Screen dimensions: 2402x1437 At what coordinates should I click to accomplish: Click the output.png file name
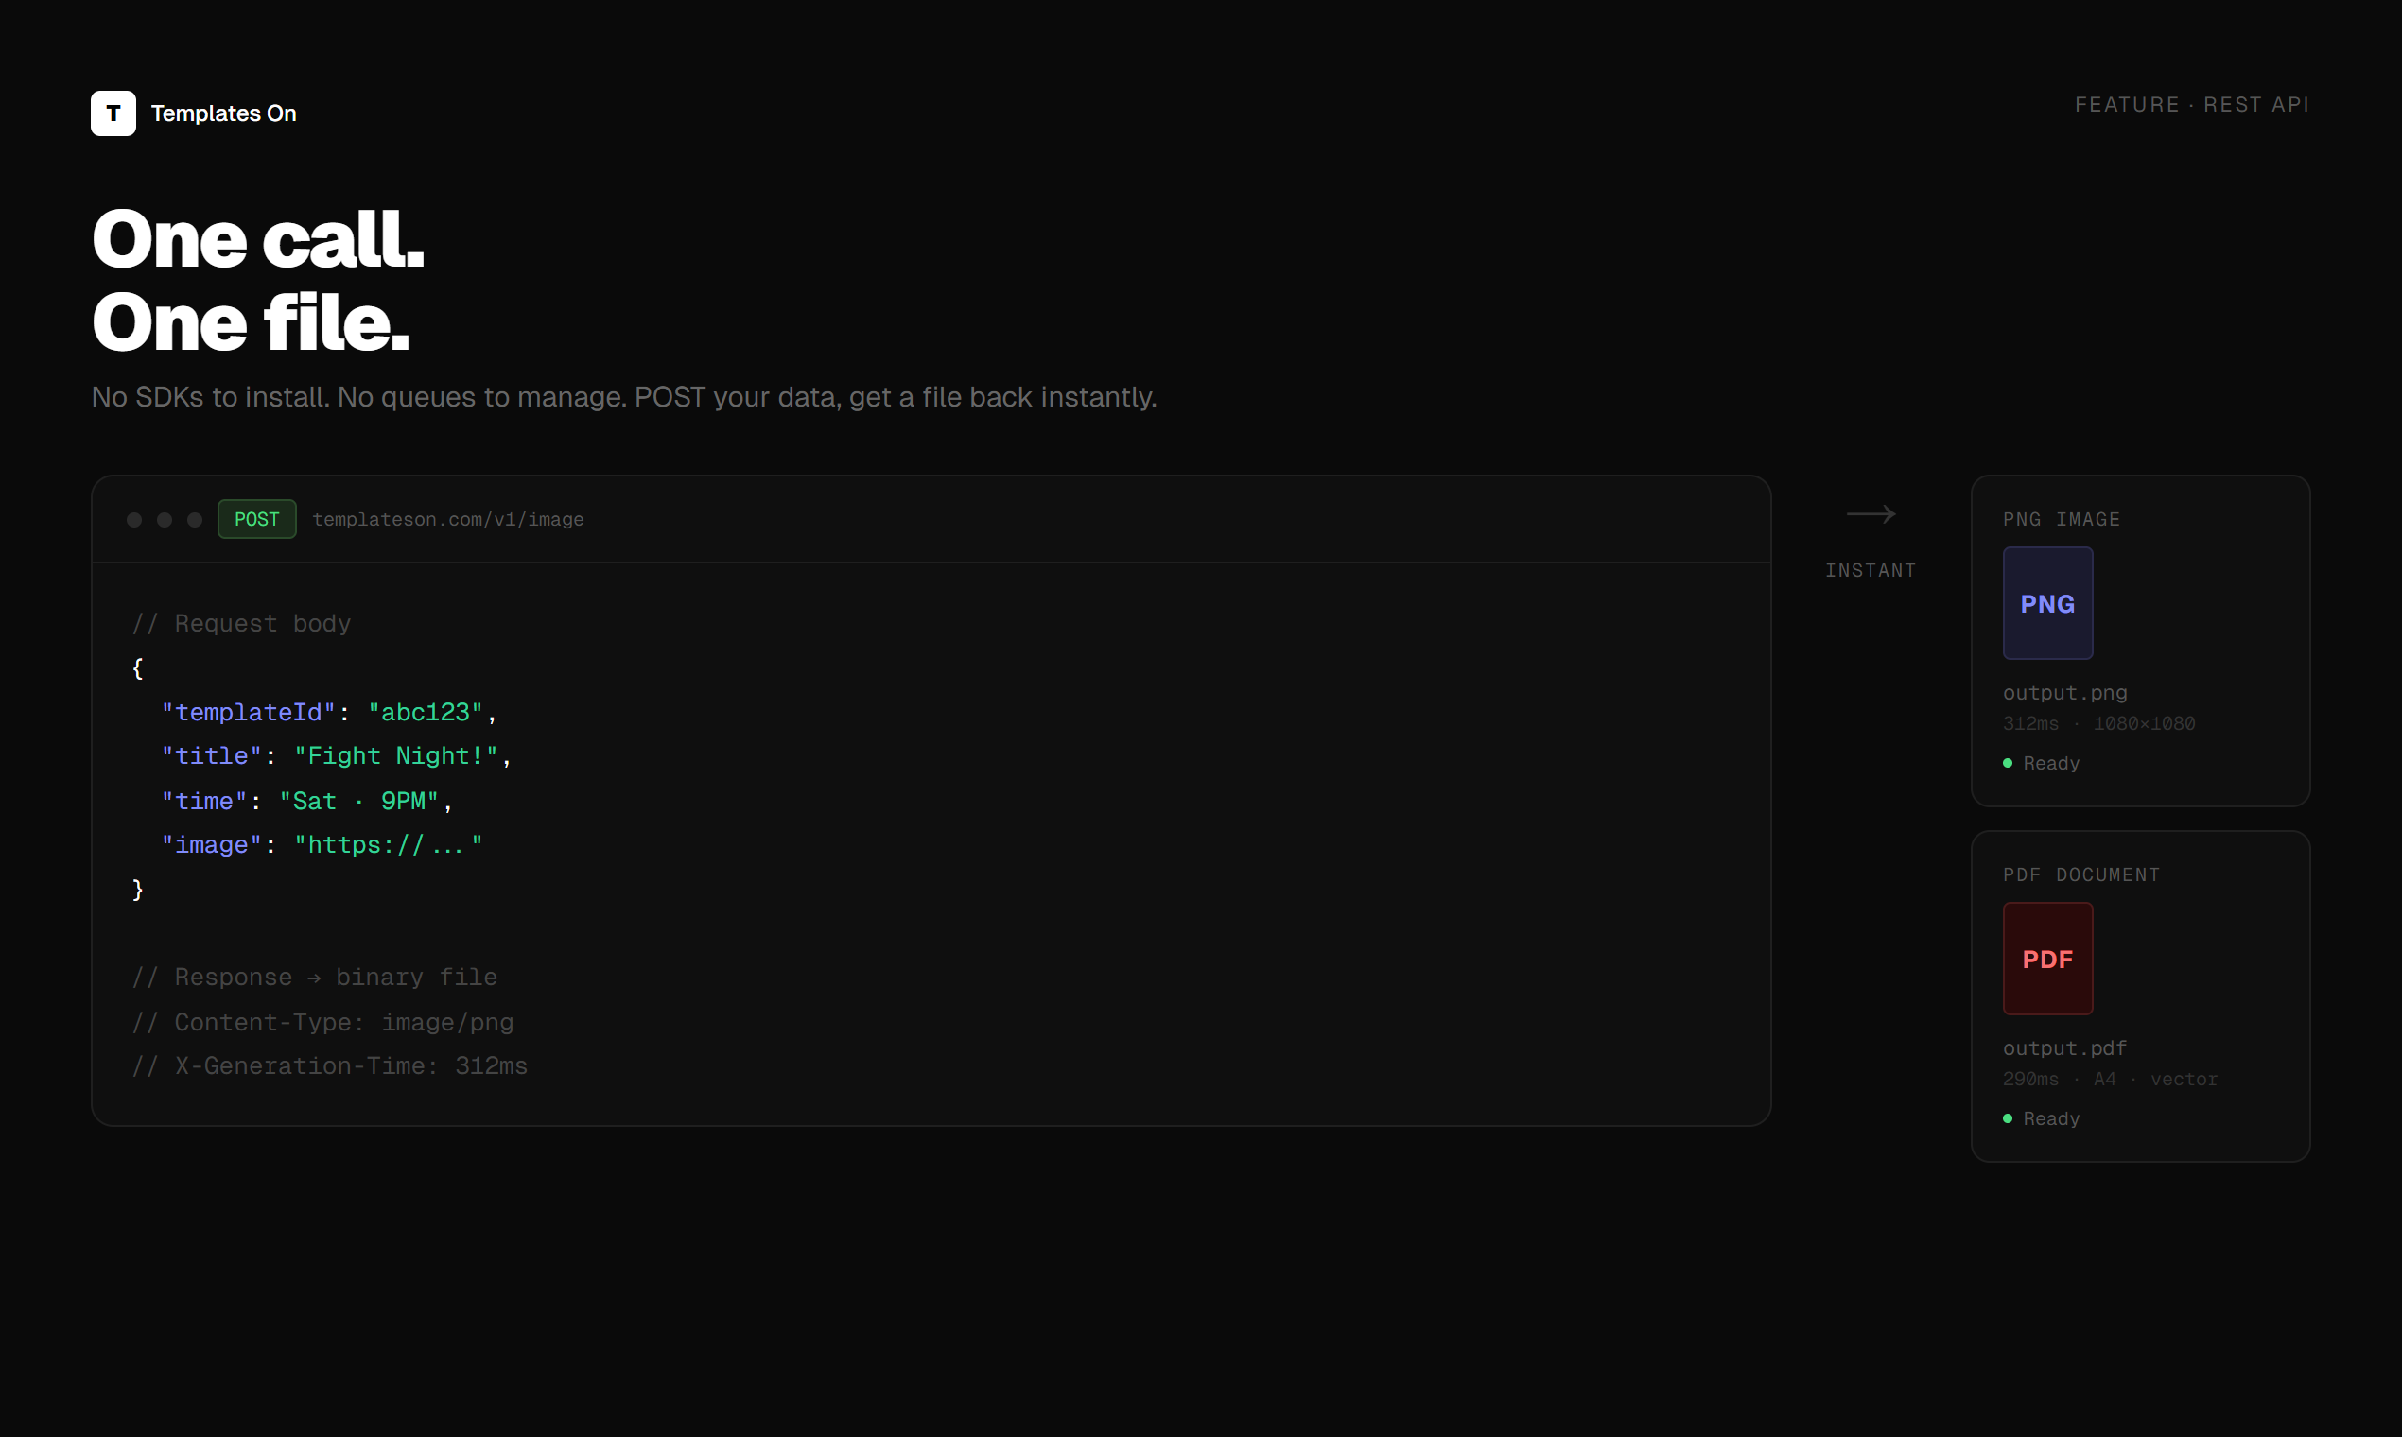[x=2065, y=692]
